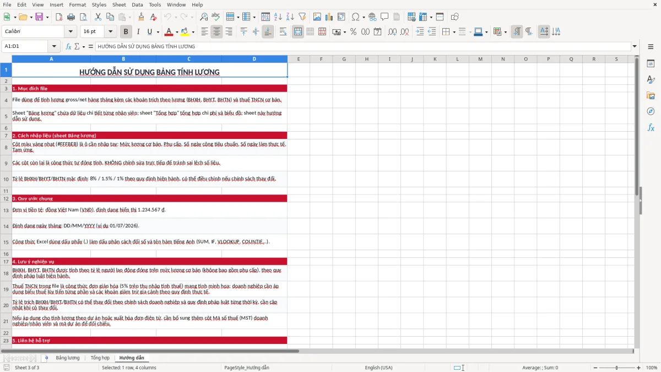The image size is (661, 372).
Task: Click the Sort dialog icon
Action: tap(266, 17)
